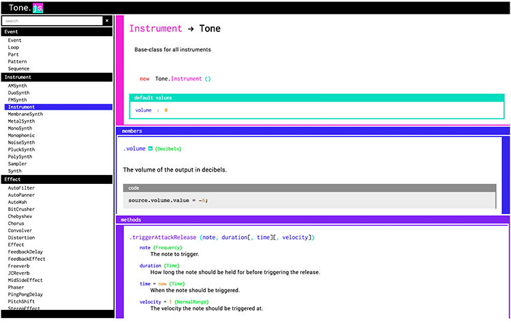511x327 pixels.
Task: Focus the search input field
Action: pos(52,21)
